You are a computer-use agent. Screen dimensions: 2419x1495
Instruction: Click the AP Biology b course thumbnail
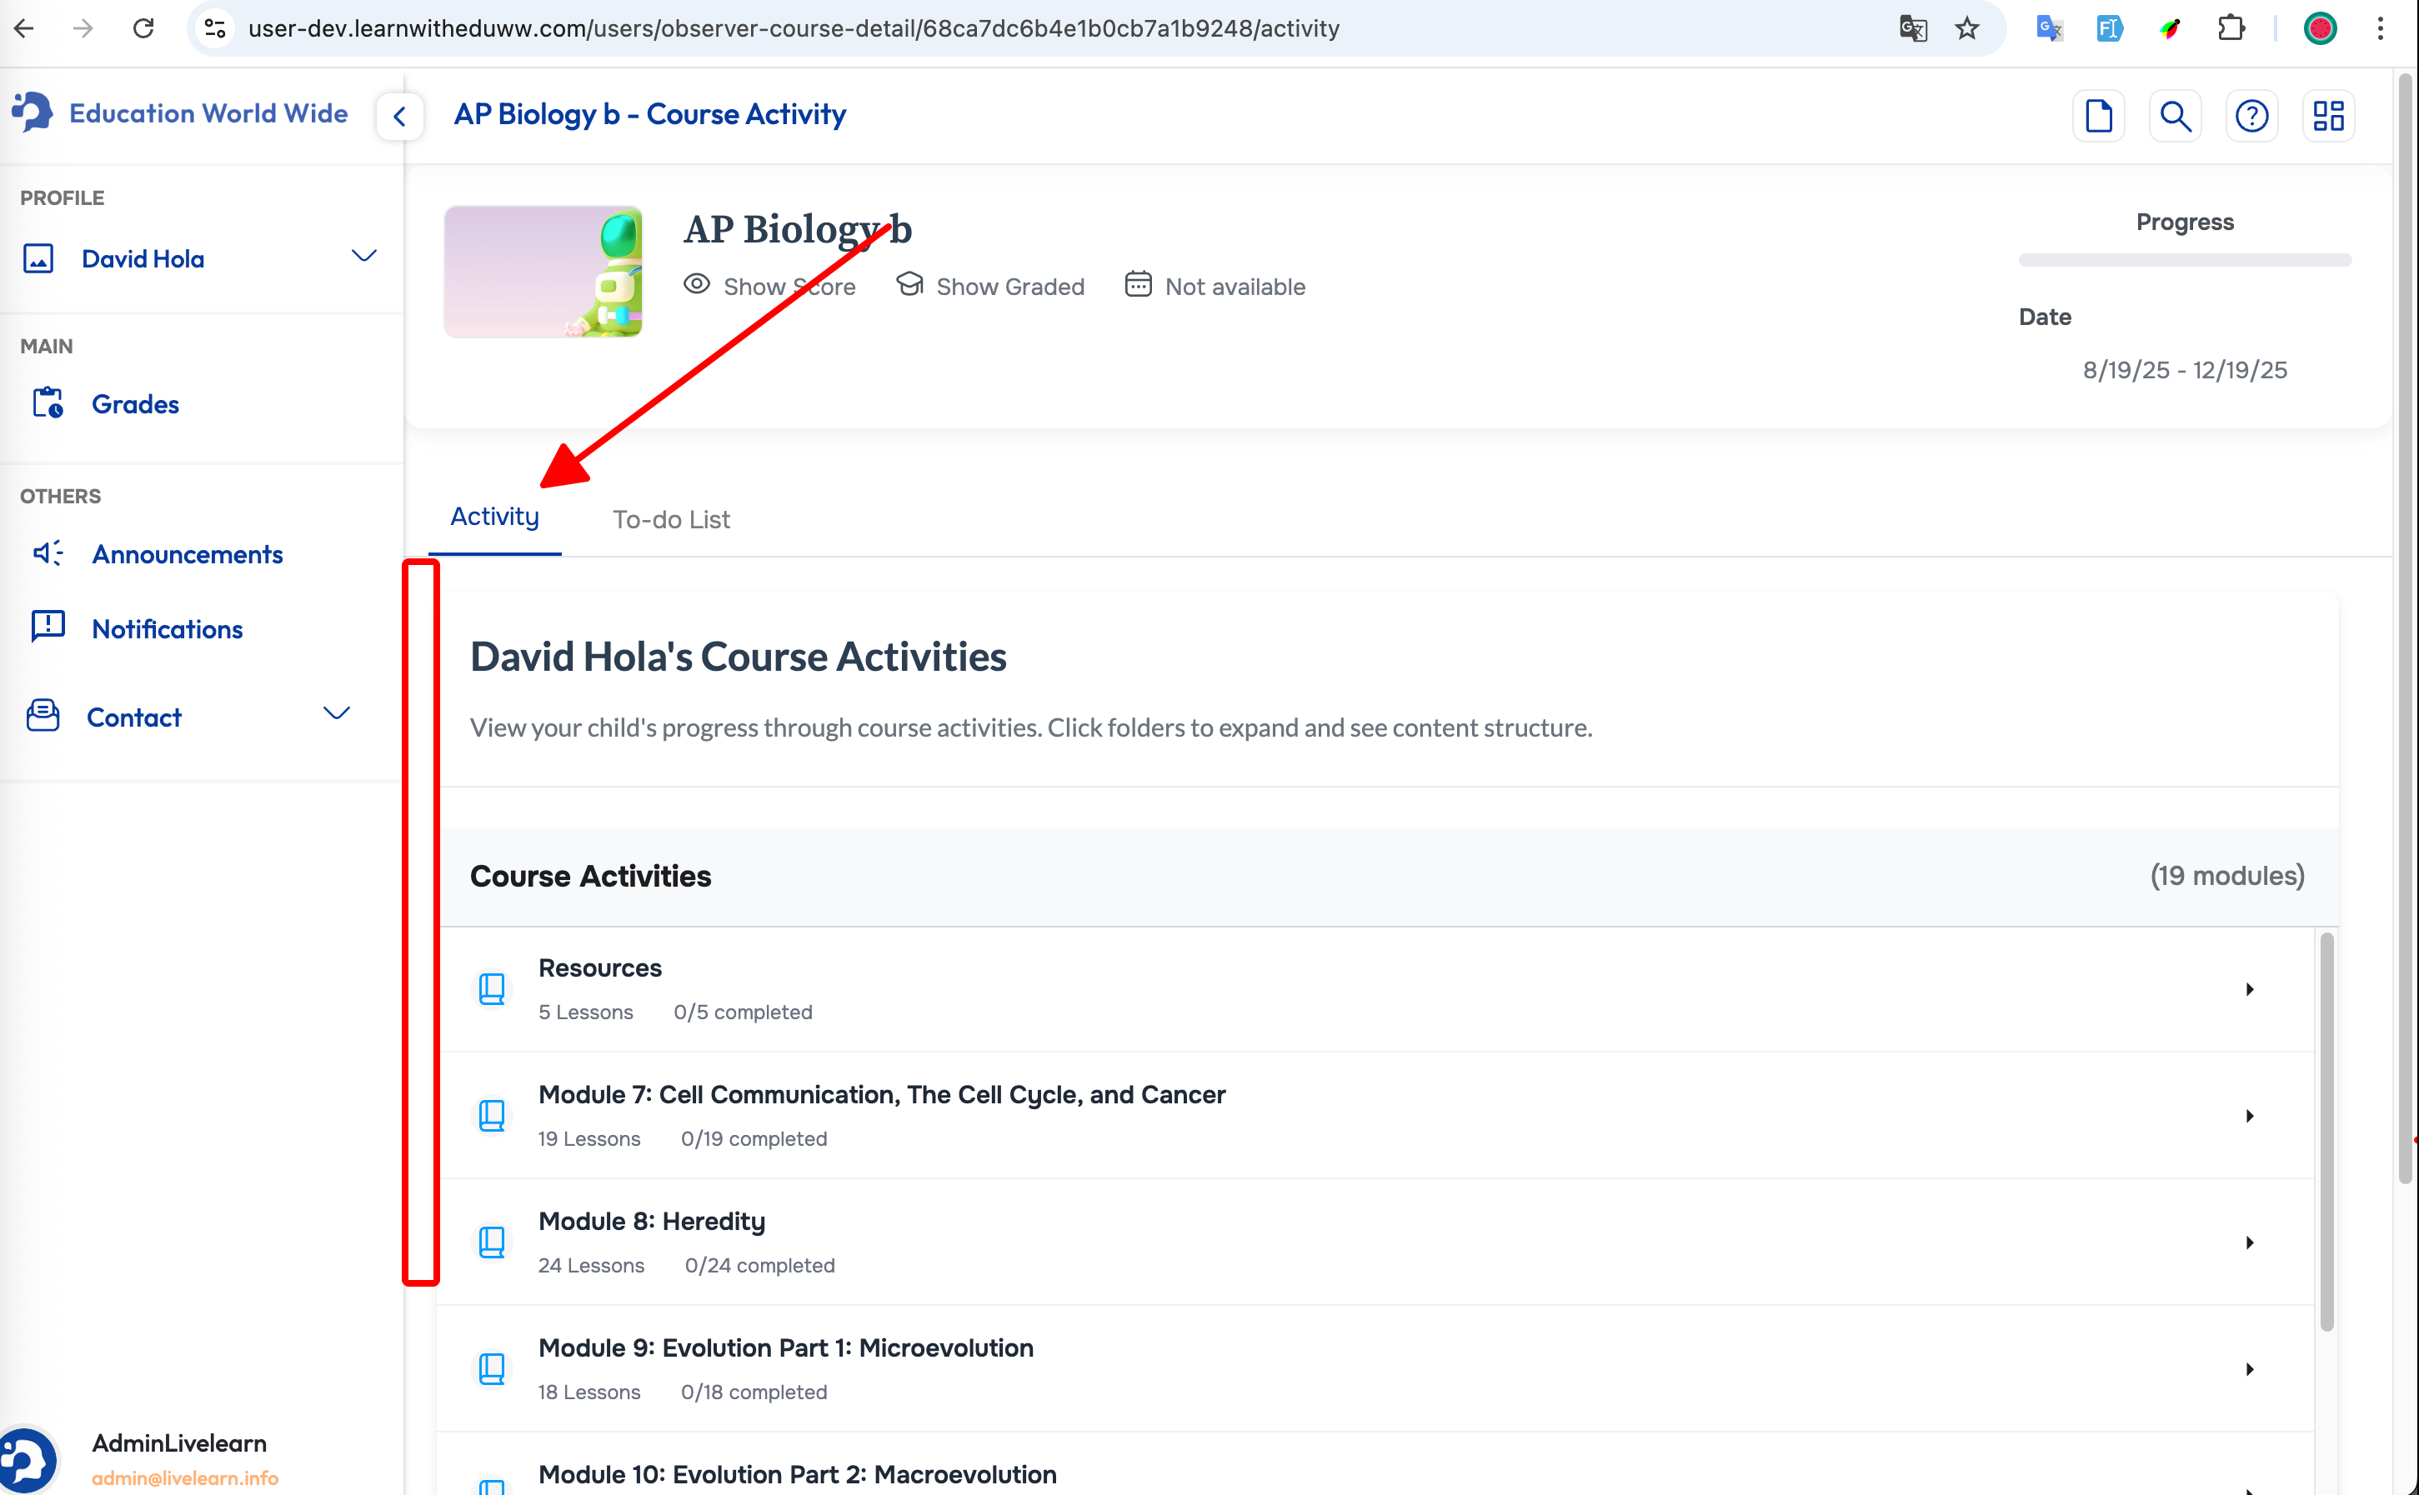point(543,271)
